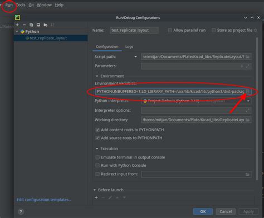
Task: Insert macro in Parameters field
Action: click(x=242, y=66)
